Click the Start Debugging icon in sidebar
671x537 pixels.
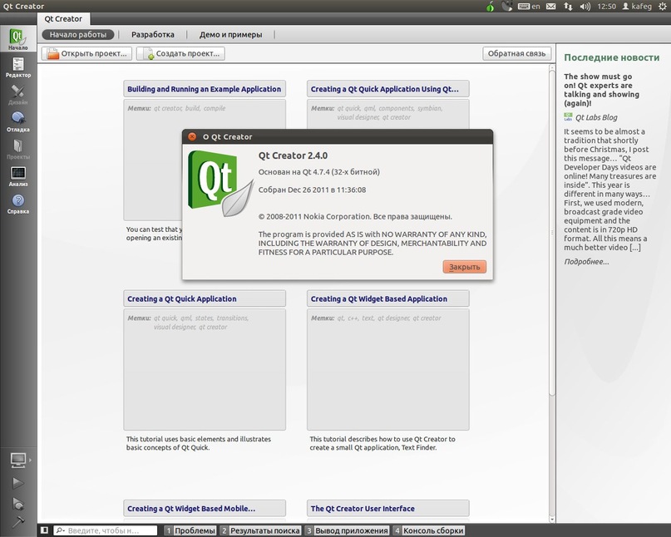click(18, 504)
